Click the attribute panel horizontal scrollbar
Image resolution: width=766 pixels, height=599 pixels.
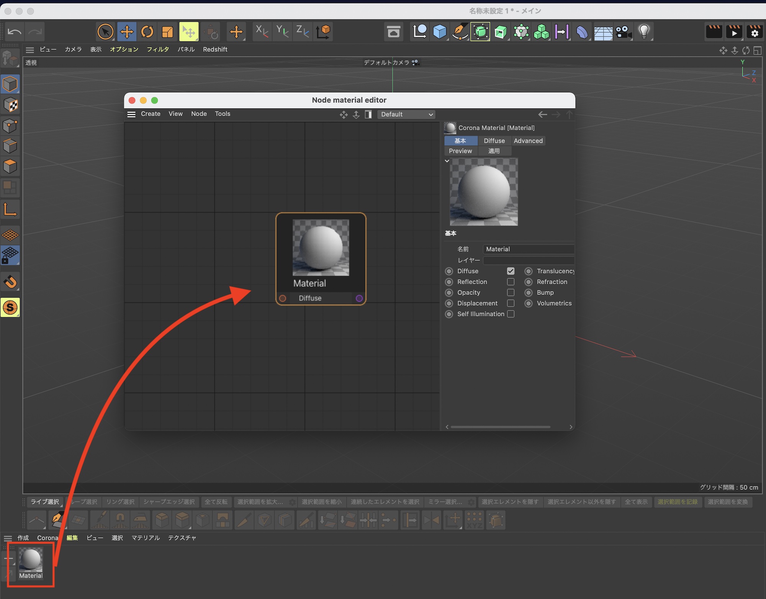click(500, 427)
